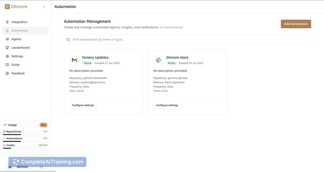Image resolution: width=324 pixels, height=172 pixels.
Task: Click the Add Automation button
Action: pos(296,24)
